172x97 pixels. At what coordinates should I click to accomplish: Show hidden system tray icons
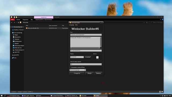(160, 96)
